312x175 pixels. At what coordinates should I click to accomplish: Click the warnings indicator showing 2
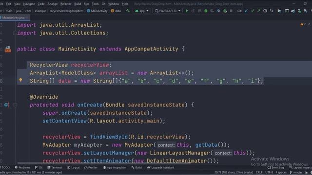(x=303, y=24)
